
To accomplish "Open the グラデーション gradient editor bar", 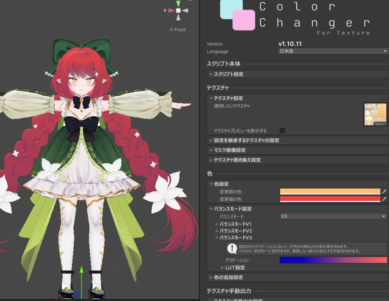I will [x=333, y=260].
